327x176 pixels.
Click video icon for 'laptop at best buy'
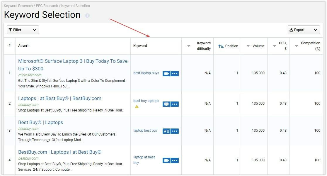point(166,160)
